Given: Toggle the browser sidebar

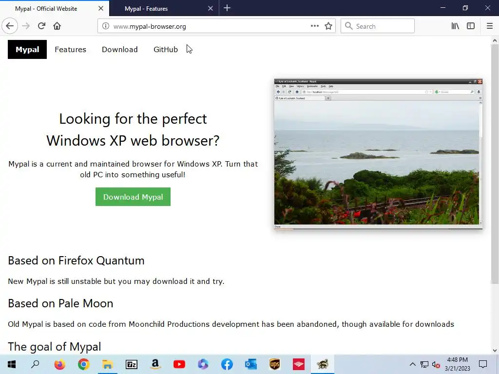Looking at the screenshot, I should coord(471,26).
